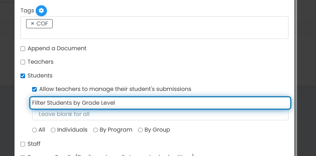Toggle the partially visible checkbox below Staff
Viewport: 316px width, 156px height.
[x=23, y=156]
